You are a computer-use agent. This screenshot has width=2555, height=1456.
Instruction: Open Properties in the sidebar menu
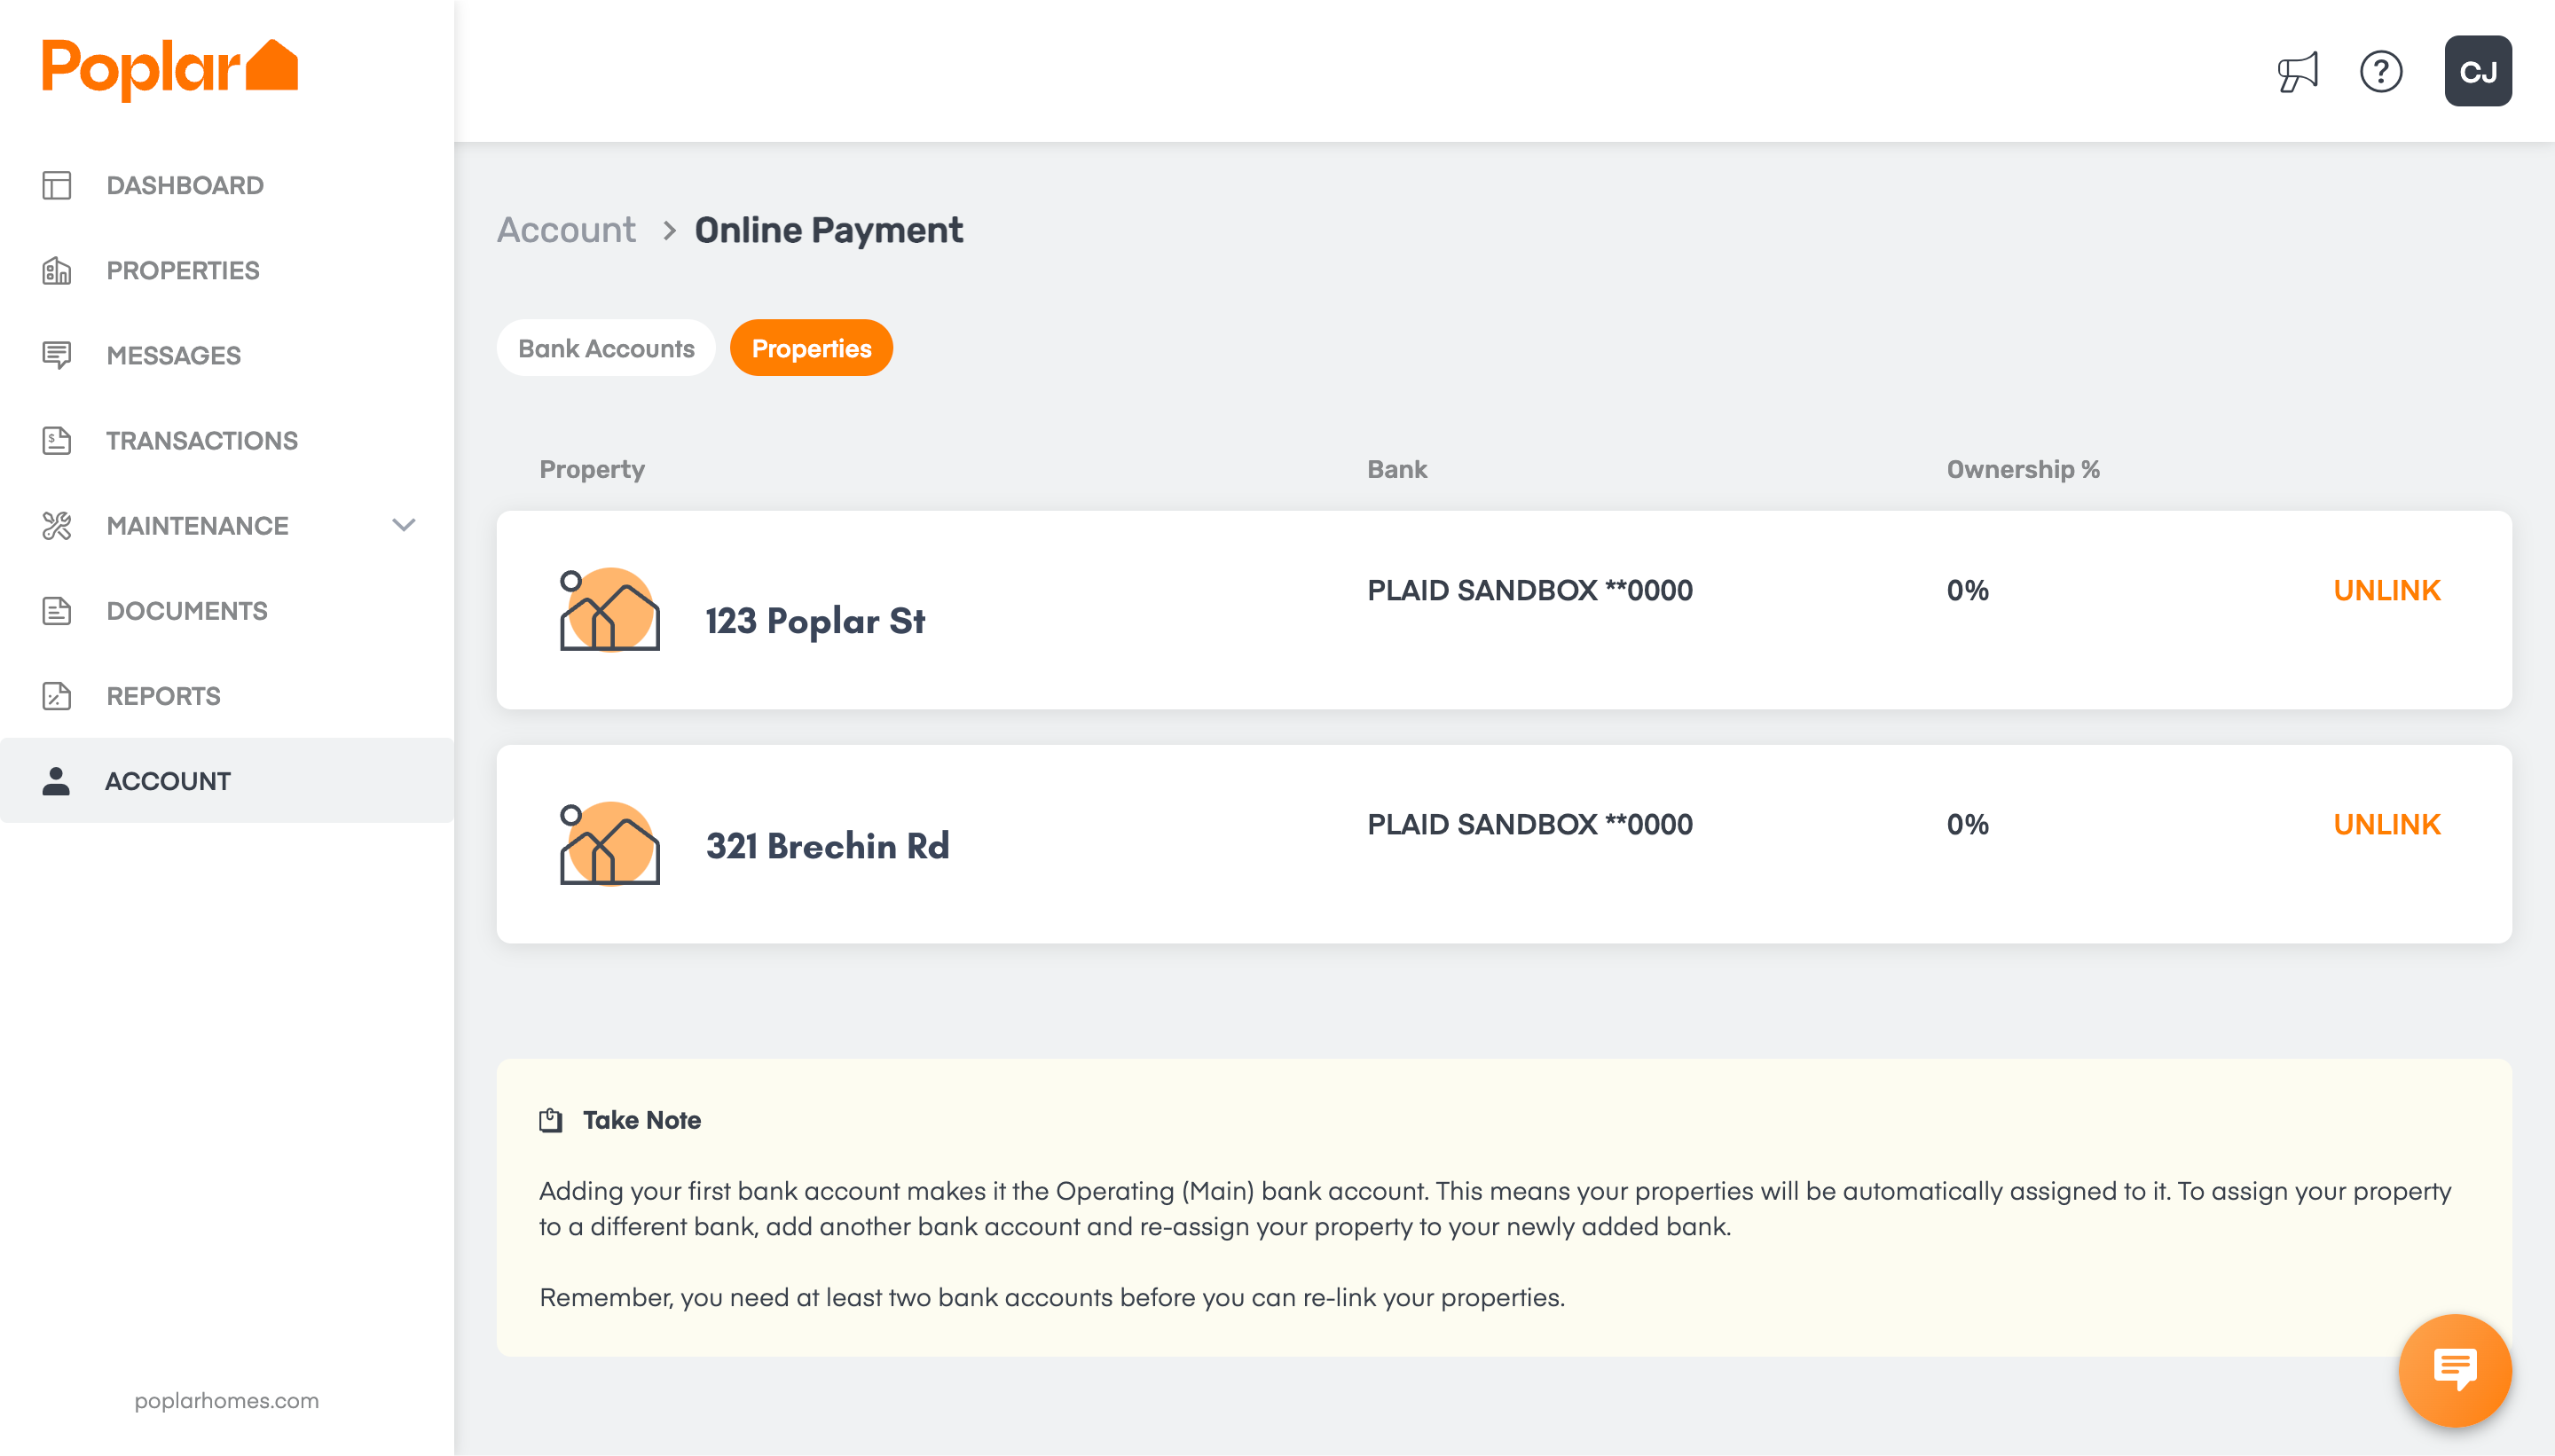227,270
